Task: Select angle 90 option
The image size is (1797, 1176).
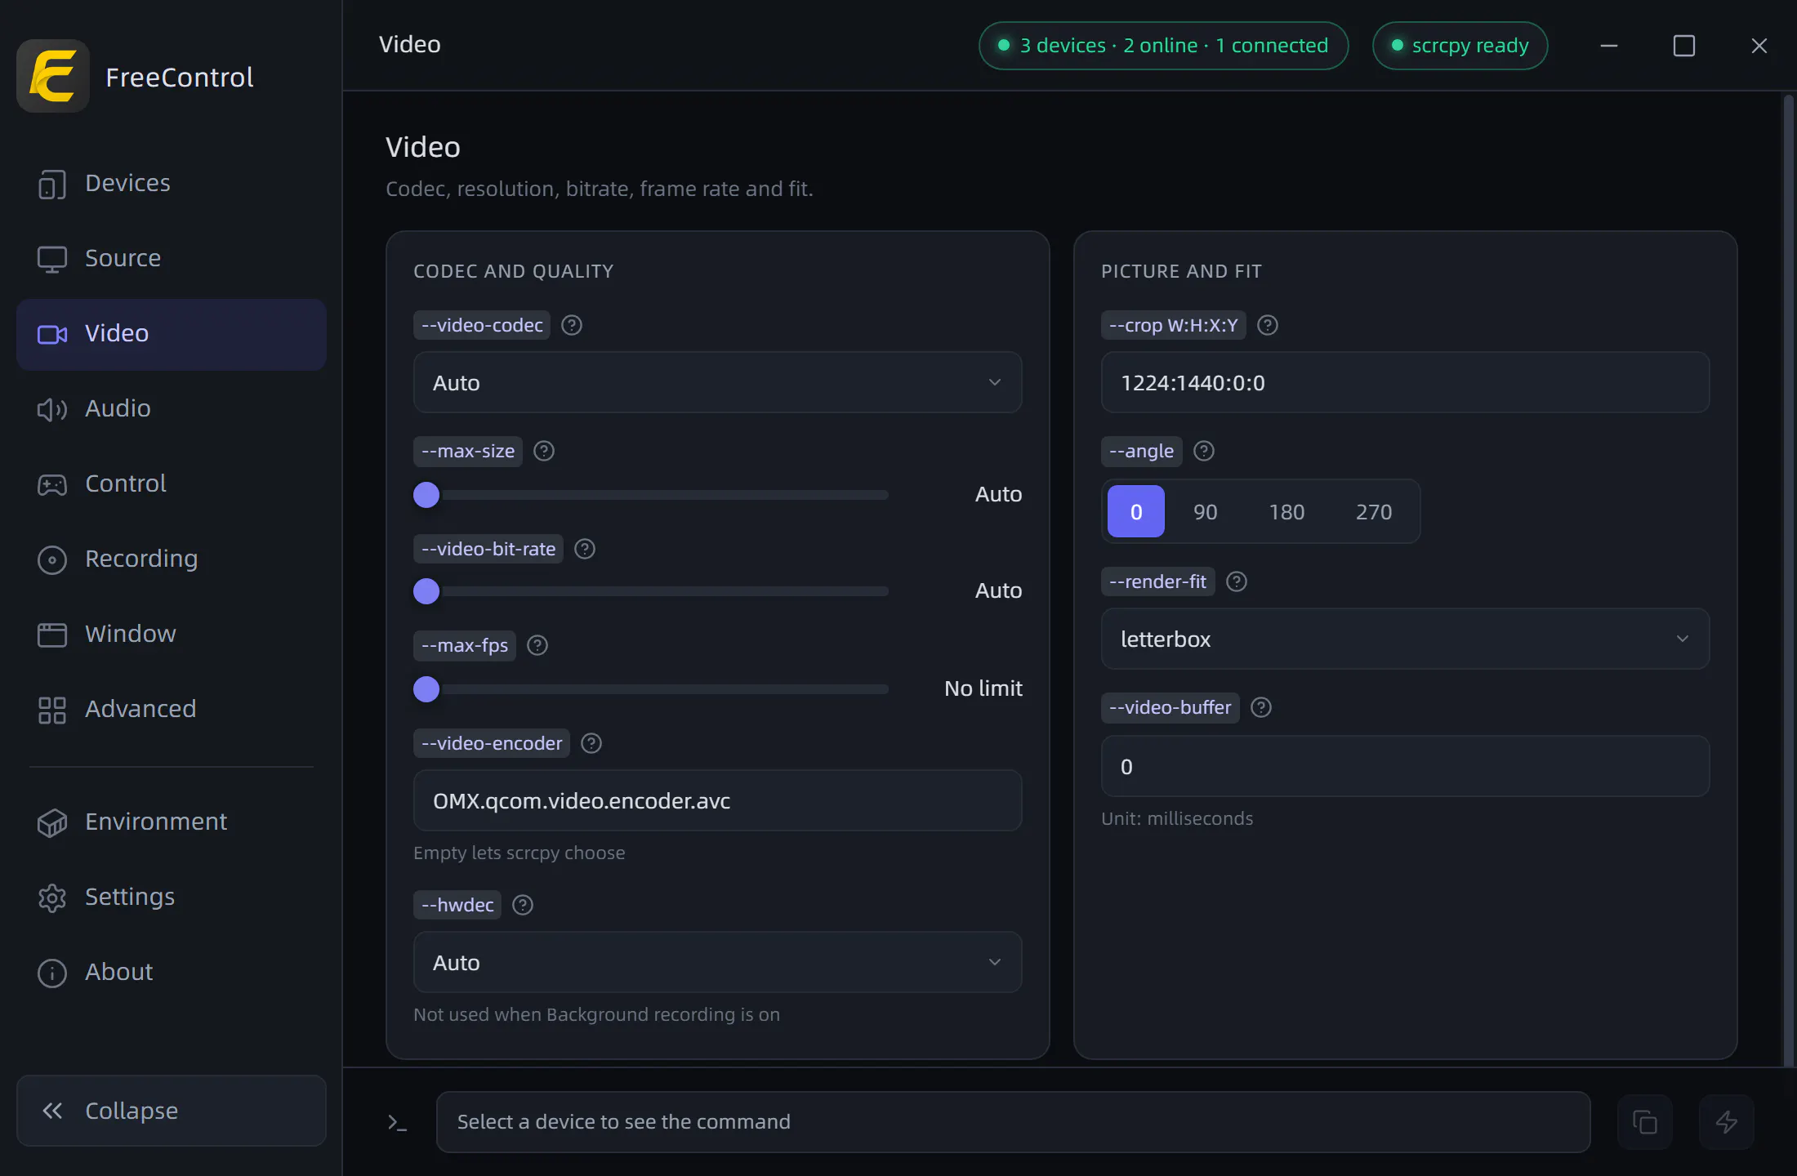Action: pyautogui.click(x=1206, y=511)
